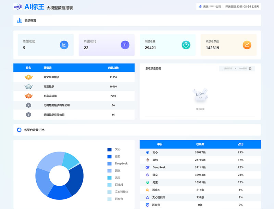Click the 通义 purple logo icon
This screenshot has width=274, height=209.
coord(148,175)
